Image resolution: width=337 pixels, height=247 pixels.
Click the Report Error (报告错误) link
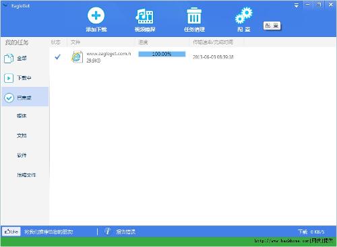pos(126,232)
